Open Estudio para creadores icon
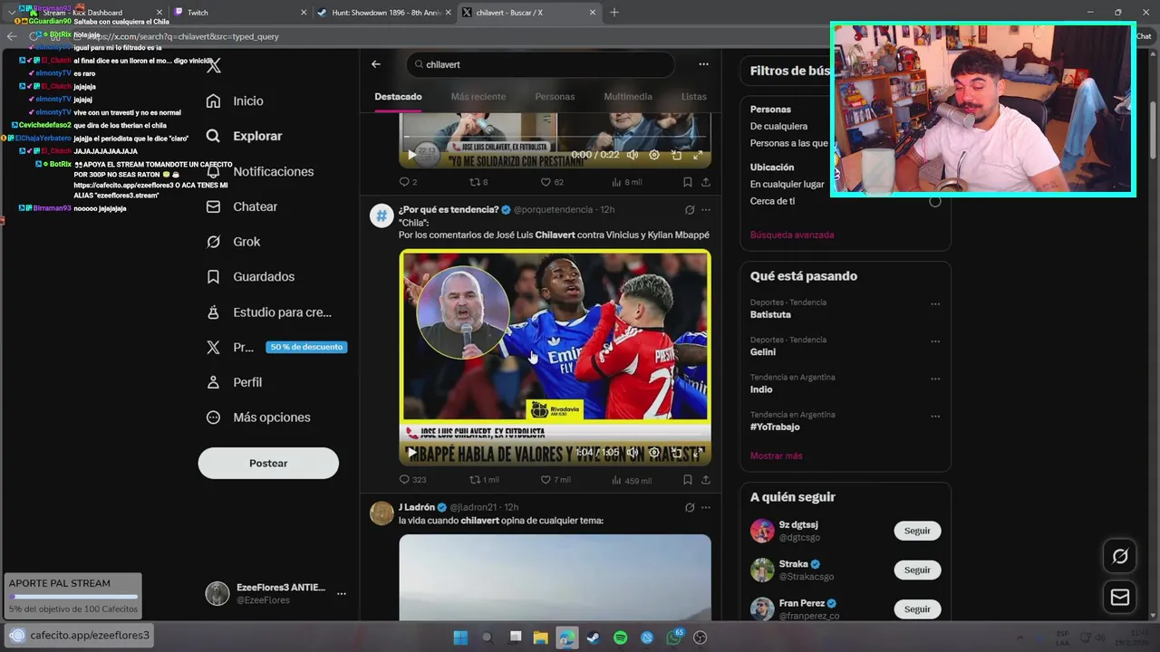The image size is (1160, 652). coord(213,312)
